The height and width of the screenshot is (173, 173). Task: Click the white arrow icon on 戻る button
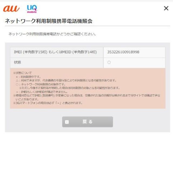[x=67, y=122]
